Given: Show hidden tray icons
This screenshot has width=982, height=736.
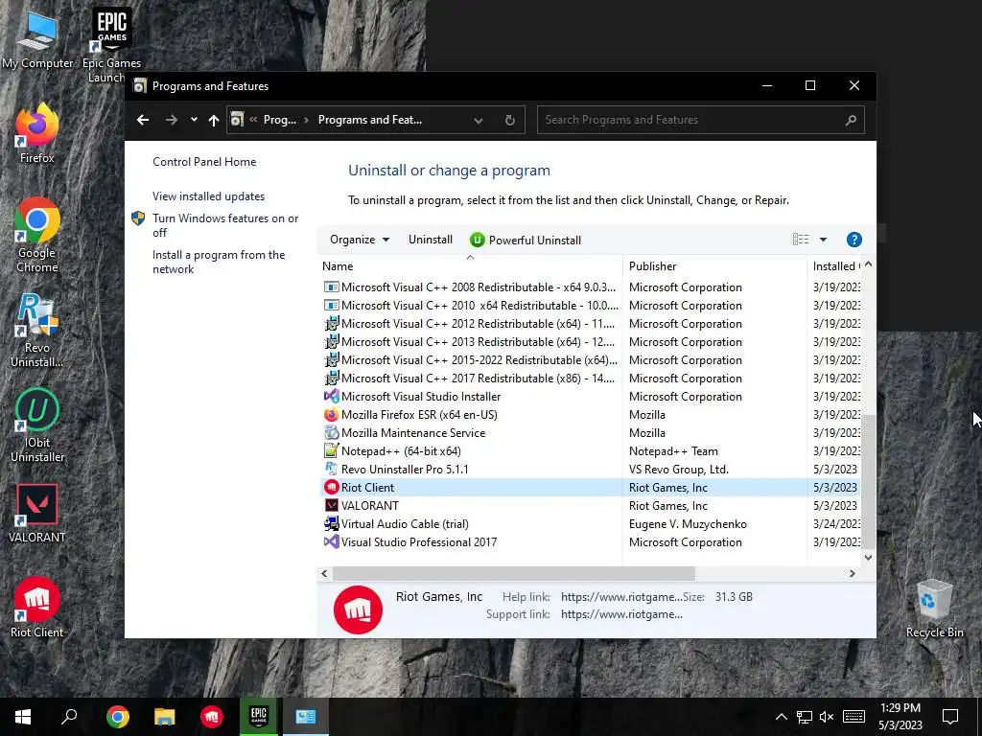Looking at the screenshot, I should tap(781, 717).
